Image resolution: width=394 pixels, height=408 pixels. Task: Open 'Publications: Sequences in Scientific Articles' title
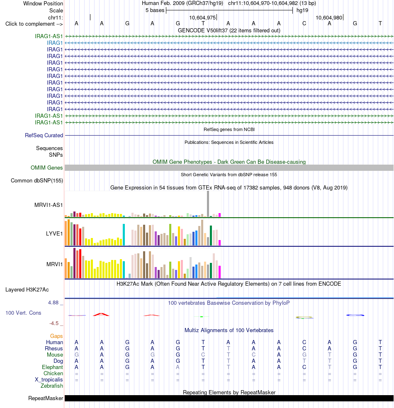229,142
